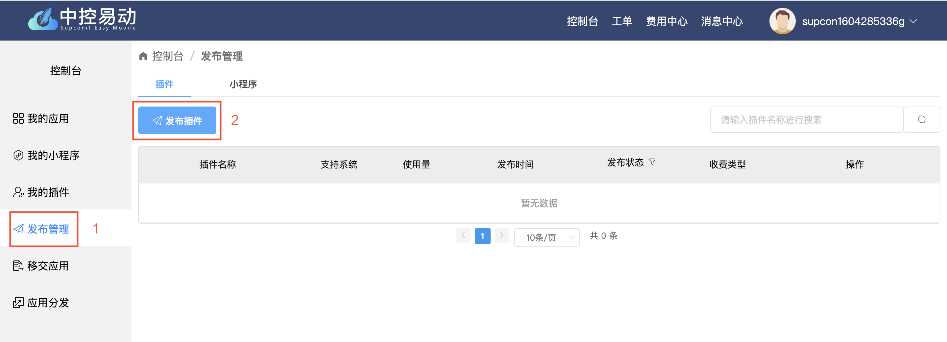Click the 发布状态 column header
This screenshot has width=947, height=342.
[625, 162]
